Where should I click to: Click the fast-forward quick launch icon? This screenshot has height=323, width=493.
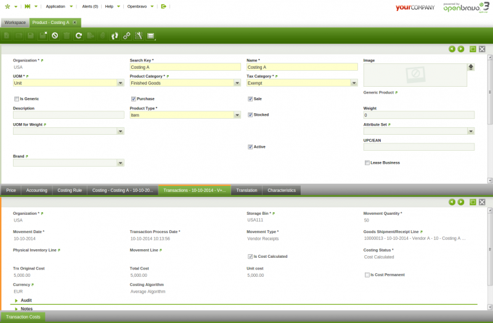pos(28,6)
